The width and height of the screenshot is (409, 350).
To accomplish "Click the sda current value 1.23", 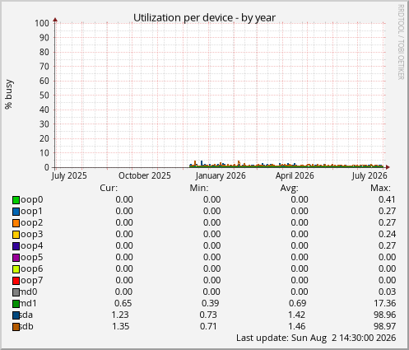I will coord(120,315).
